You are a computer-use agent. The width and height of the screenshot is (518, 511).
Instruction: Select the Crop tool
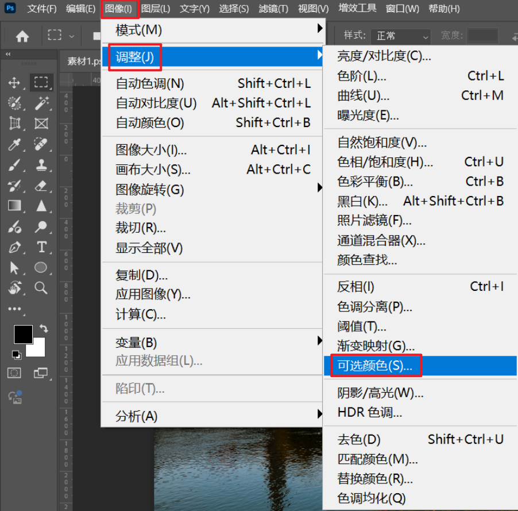pos(14,123)
